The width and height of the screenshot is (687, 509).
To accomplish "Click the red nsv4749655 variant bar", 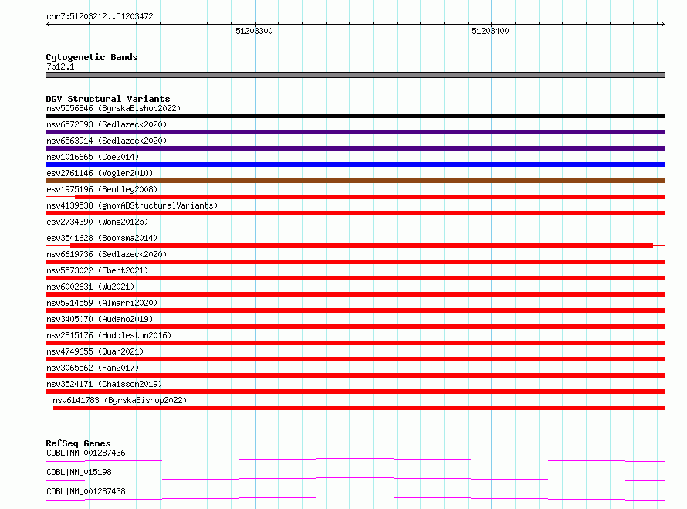I will [x=355, y=359].
